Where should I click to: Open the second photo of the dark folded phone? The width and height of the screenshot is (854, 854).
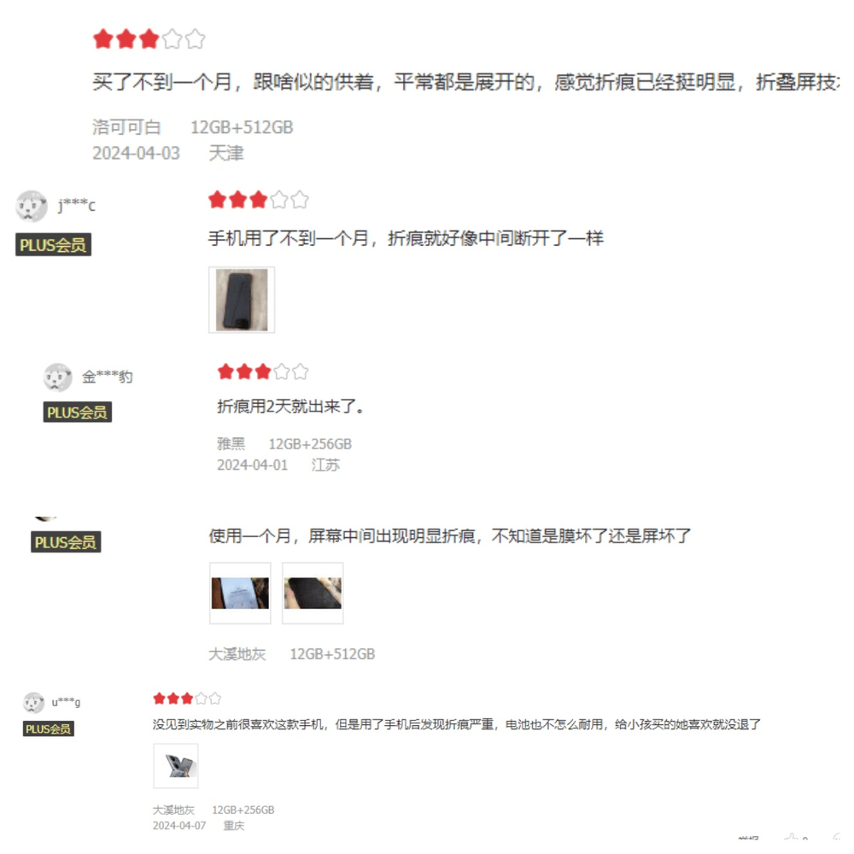313,594
